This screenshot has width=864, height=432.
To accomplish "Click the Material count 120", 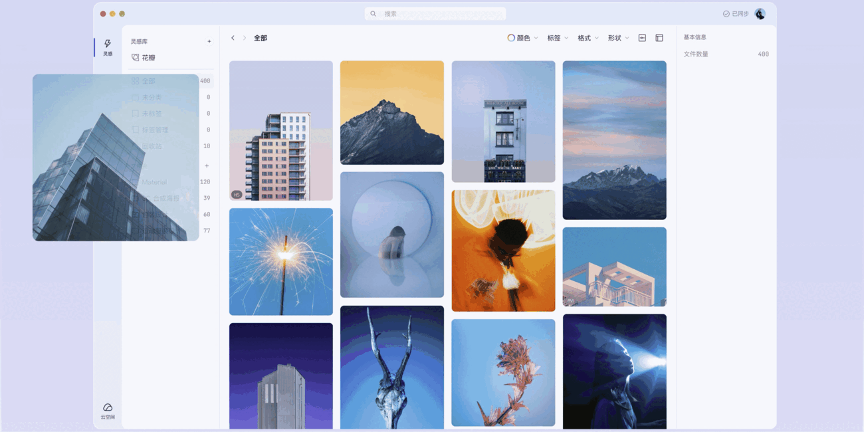I will (x=205, y=182).
